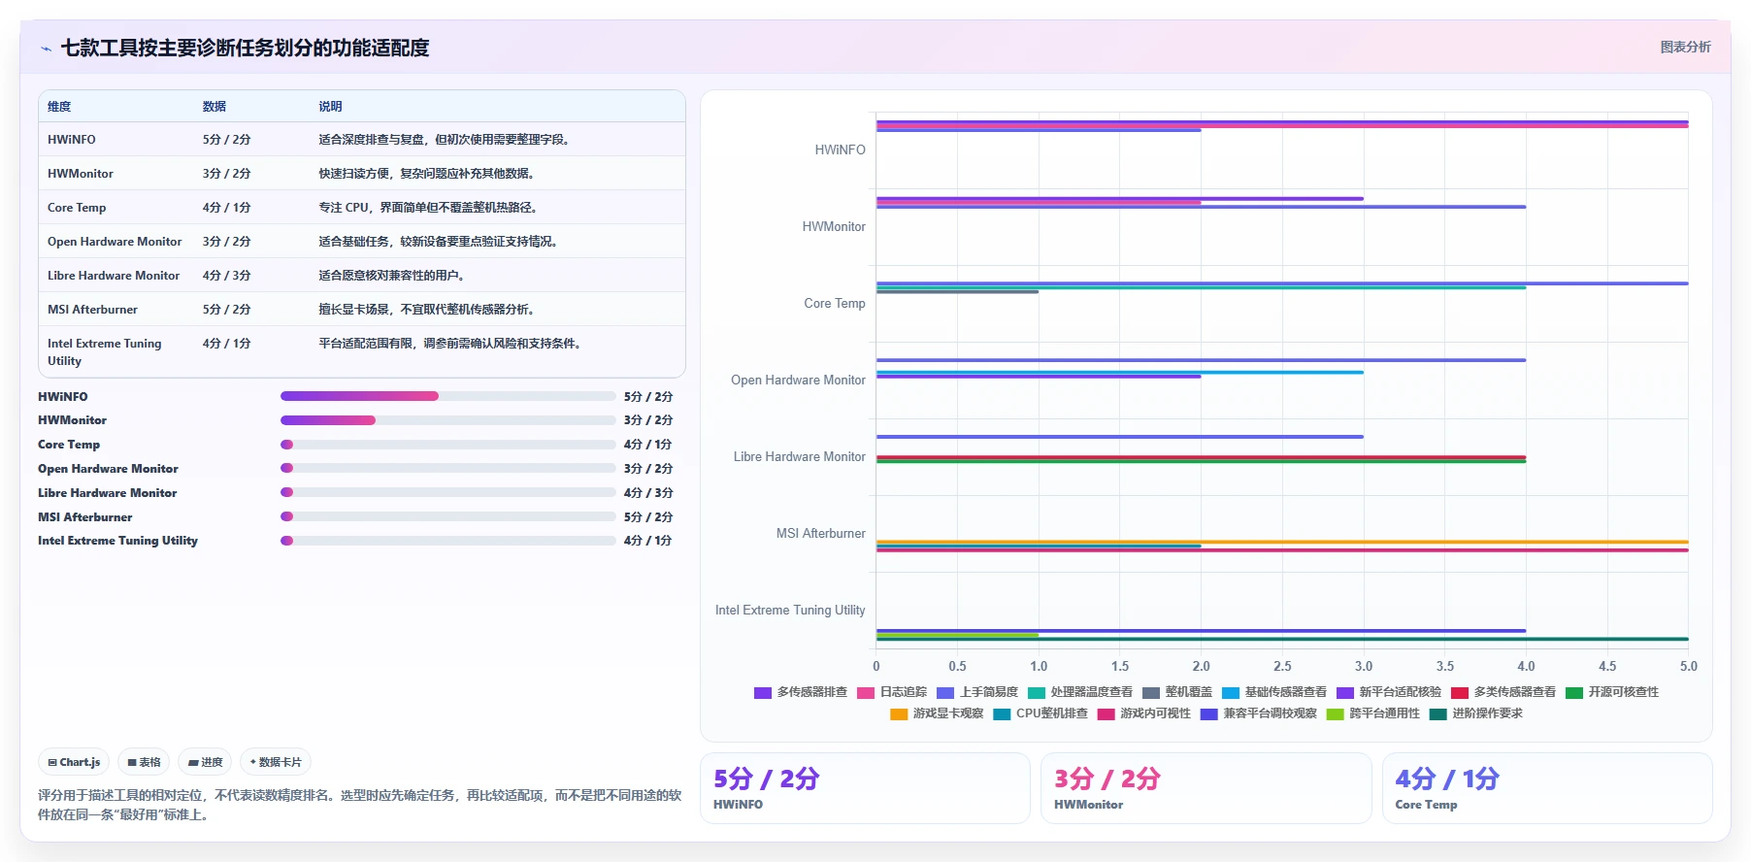Select the Chart.js tag chip
The image size is (1751, 862).
click(75, 762)
